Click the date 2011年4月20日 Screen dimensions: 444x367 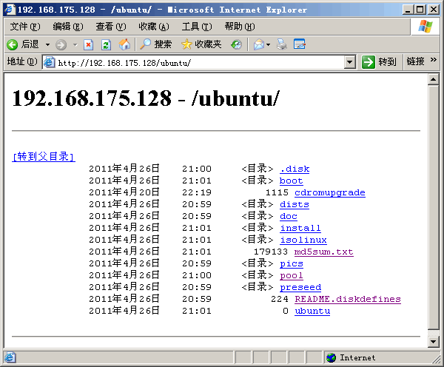click(x=124, y=192)
